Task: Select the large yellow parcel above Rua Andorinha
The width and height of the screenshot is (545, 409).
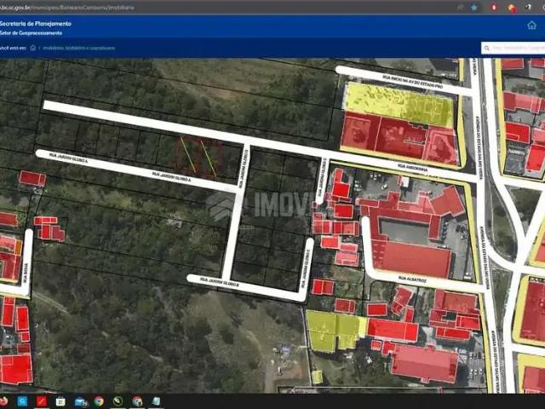Action: pyautogui.click(x=399, y=104)
